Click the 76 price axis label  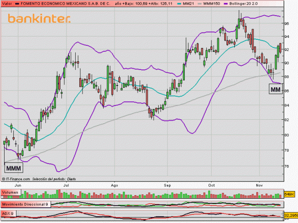(287, 166)
